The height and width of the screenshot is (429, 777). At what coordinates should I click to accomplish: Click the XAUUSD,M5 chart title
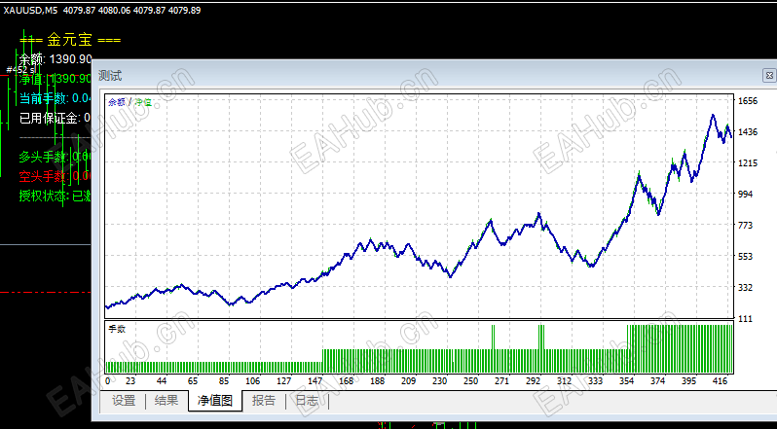point(31,11)
